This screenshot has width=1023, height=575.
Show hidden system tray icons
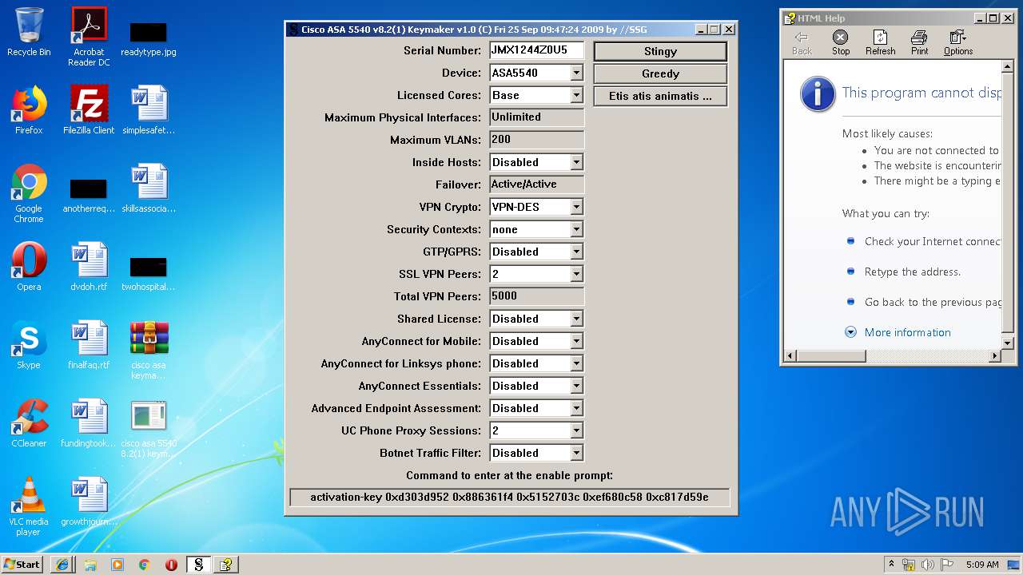891,564
